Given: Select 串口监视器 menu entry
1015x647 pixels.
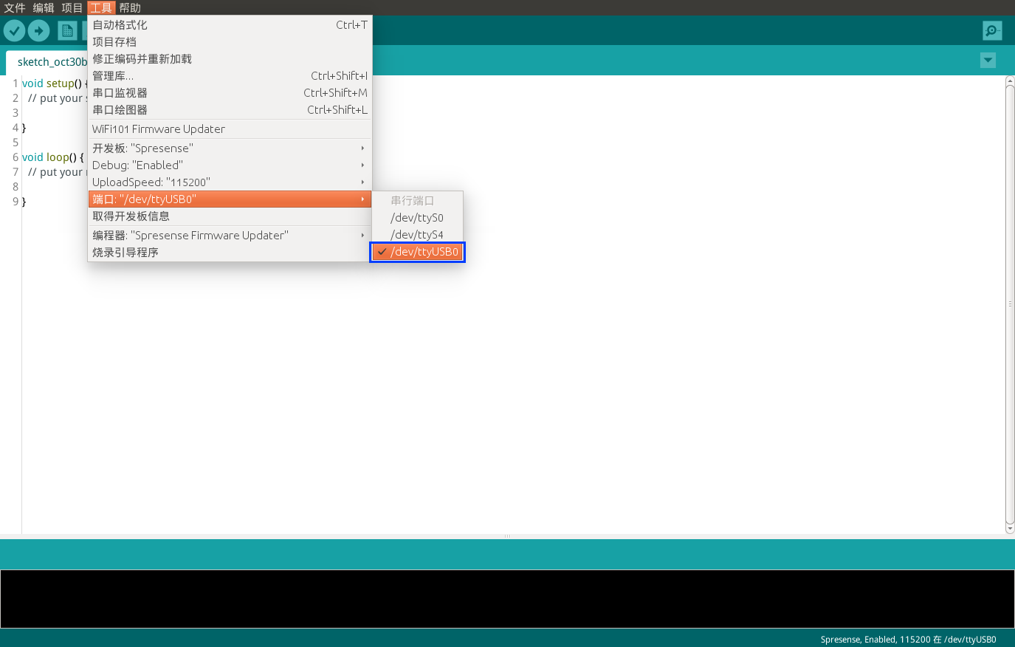Looking at the screenshot, I should (120, 93).
